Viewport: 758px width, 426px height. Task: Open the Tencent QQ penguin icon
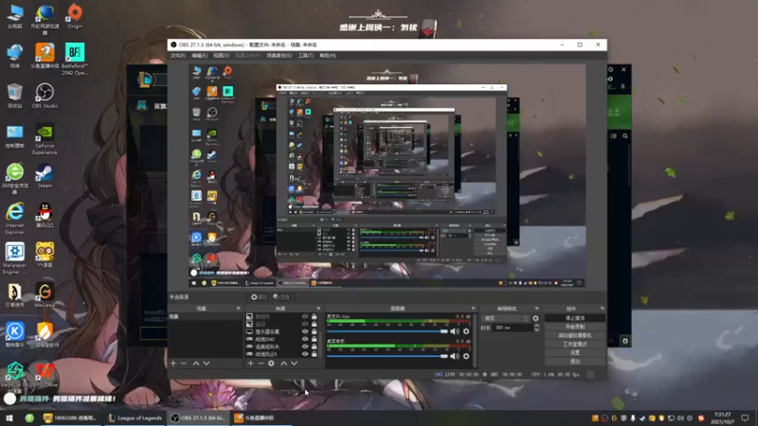click(x=45, y=216)
